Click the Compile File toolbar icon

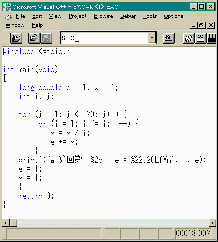(189, 38)
